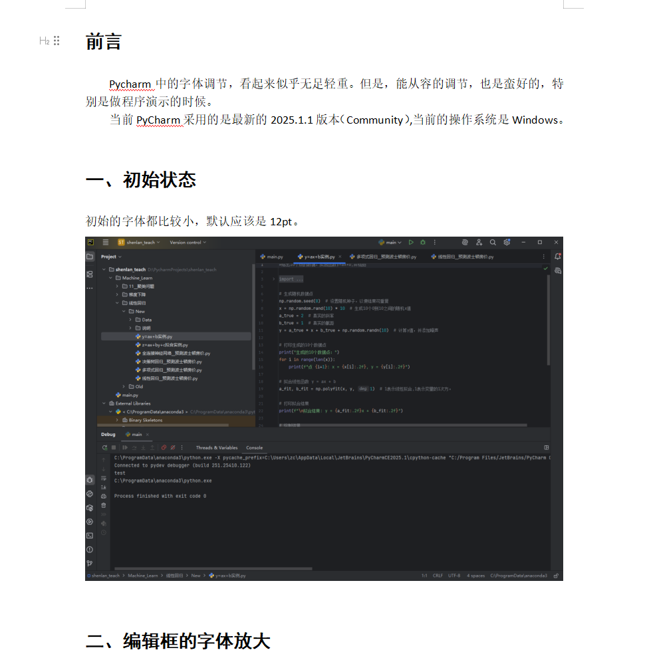647x668 pixels.
Task: Click the Terminal tool window icon
Action: (90, 536)
